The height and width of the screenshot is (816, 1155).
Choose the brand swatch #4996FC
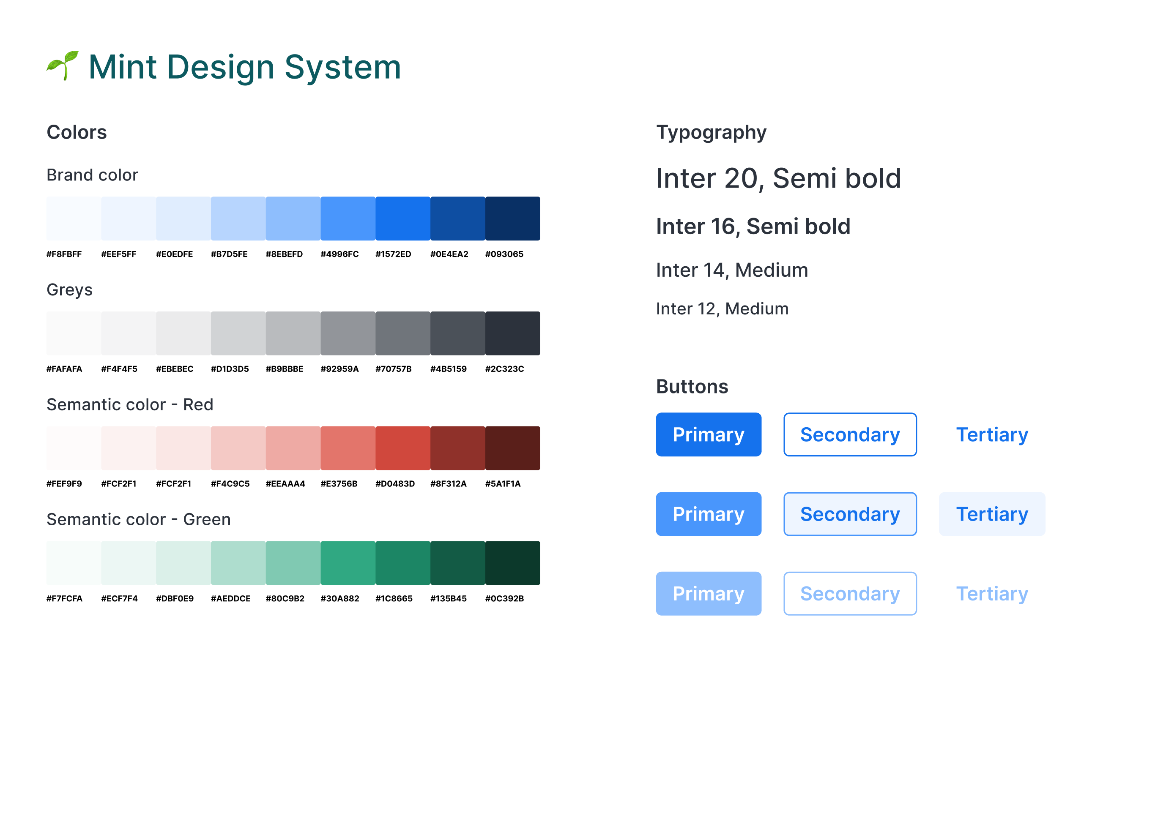coord(348,218)
